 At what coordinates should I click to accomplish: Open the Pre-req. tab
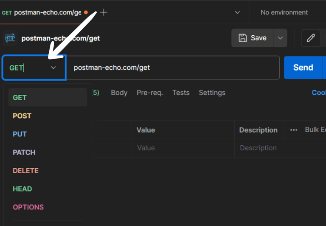tap(150, 93)
